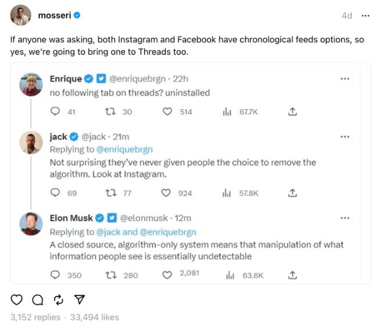Image resolution: width=377 pixels, height=322 pixels.
Task: Open mosseri's profile picture
Action: click(20, 16)
